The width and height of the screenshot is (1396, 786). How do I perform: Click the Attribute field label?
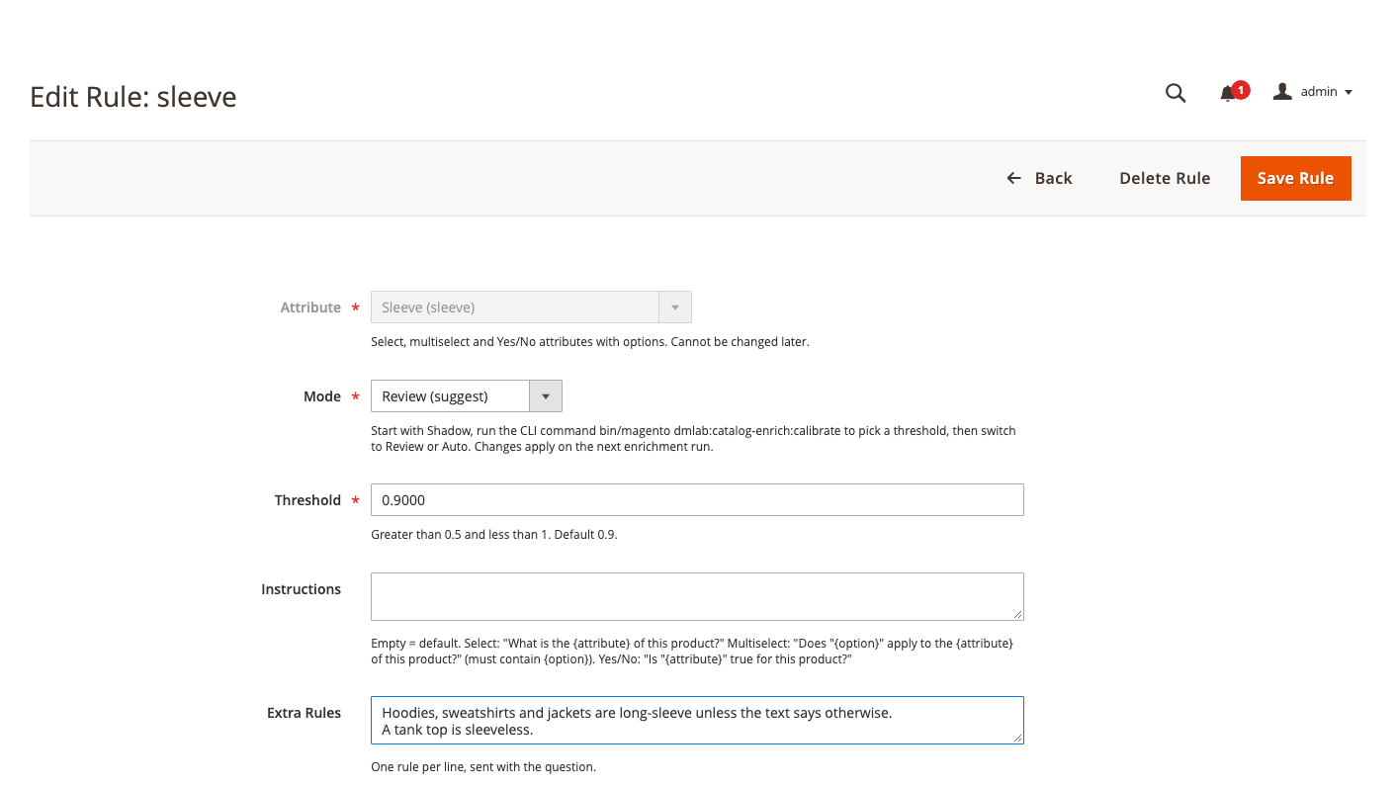pyautogui.click(x=310, y=307)
